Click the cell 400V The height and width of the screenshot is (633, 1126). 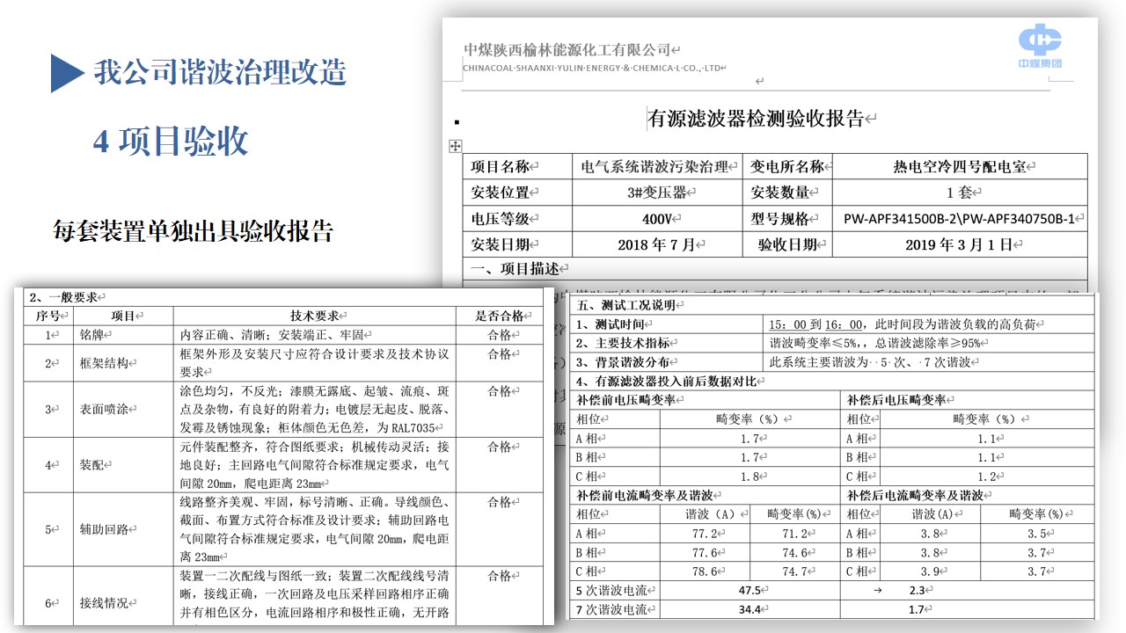[657, 219]
